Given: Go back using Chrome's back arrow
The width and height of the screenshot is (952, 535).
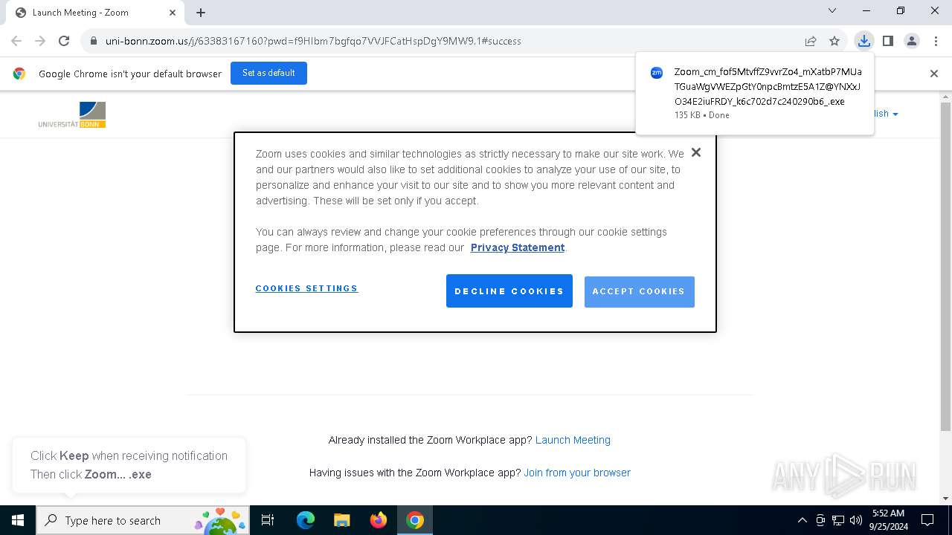Looking at the screenshot, I should click(16, 41).
